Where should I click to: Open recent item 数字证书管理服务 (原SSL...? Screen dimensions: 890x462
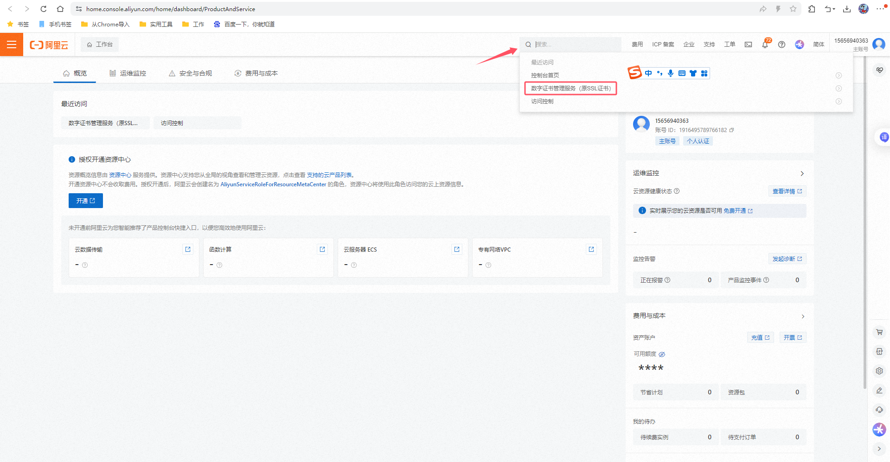[x=105, y=123]
